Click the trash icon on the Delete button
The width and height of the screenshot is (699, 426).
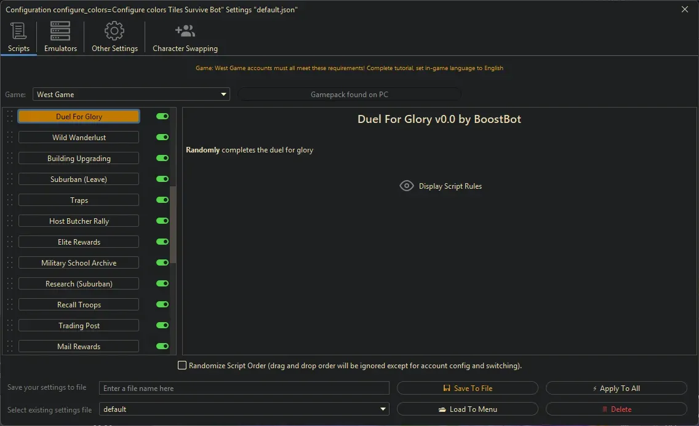pos(605,409)
